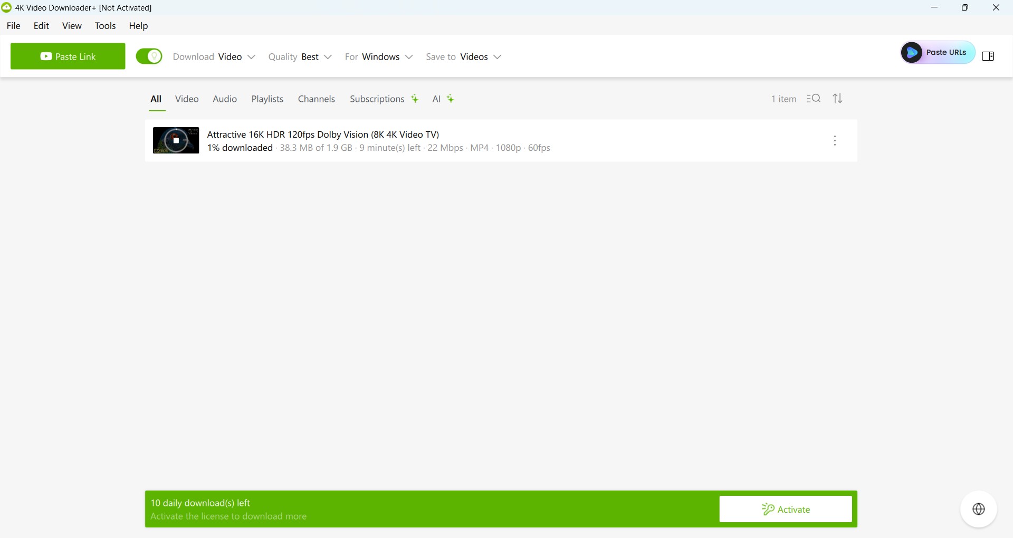Expand the For Windows format dropdown
This screenshot has height=538, width=1013.
coord(379,57)
